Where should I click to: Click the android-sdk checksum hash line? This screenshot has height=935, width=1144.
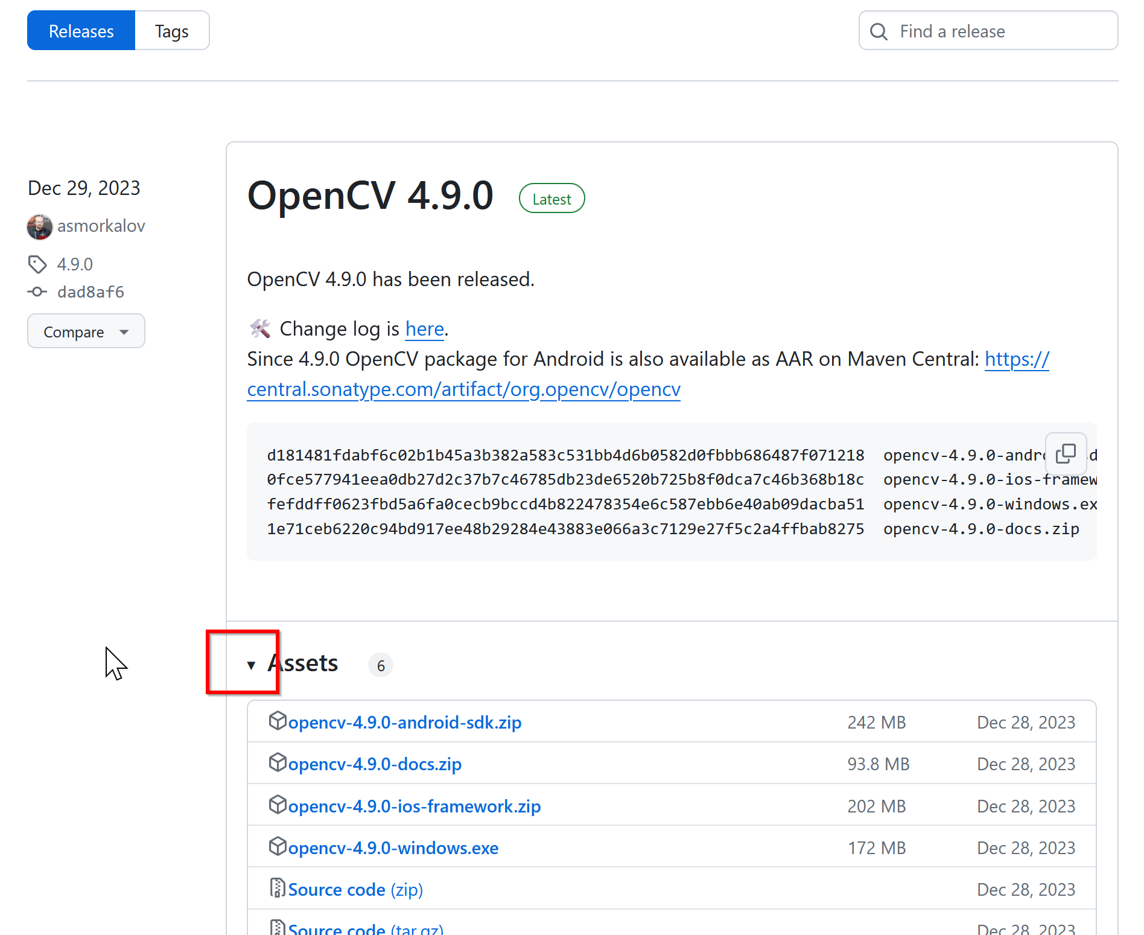[566, 455]
